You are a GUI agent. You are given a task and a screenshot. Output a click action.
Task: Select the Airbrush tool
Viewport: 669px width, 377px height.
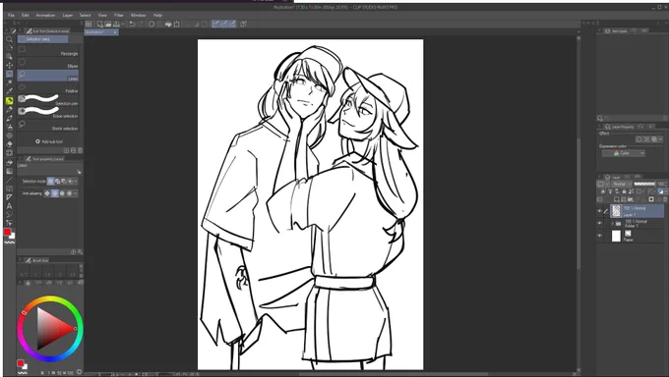pyautogui.click(x=10, y=127)
